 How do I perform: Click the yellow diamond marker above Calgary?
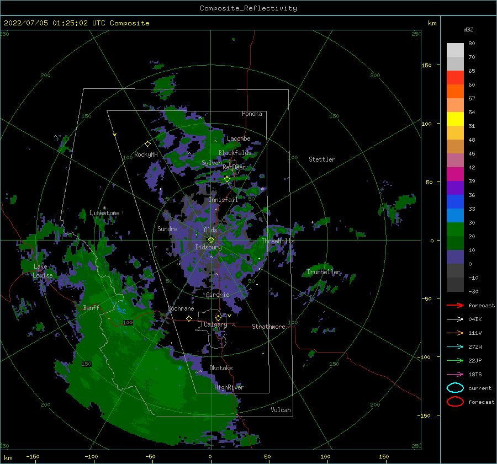218,318
